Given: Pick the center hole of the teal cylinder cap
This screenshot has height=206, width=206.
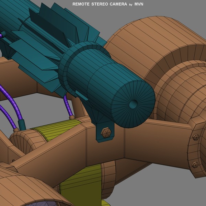Looking at the screenshot, I should pyautogui.click(x=133, y=104).
